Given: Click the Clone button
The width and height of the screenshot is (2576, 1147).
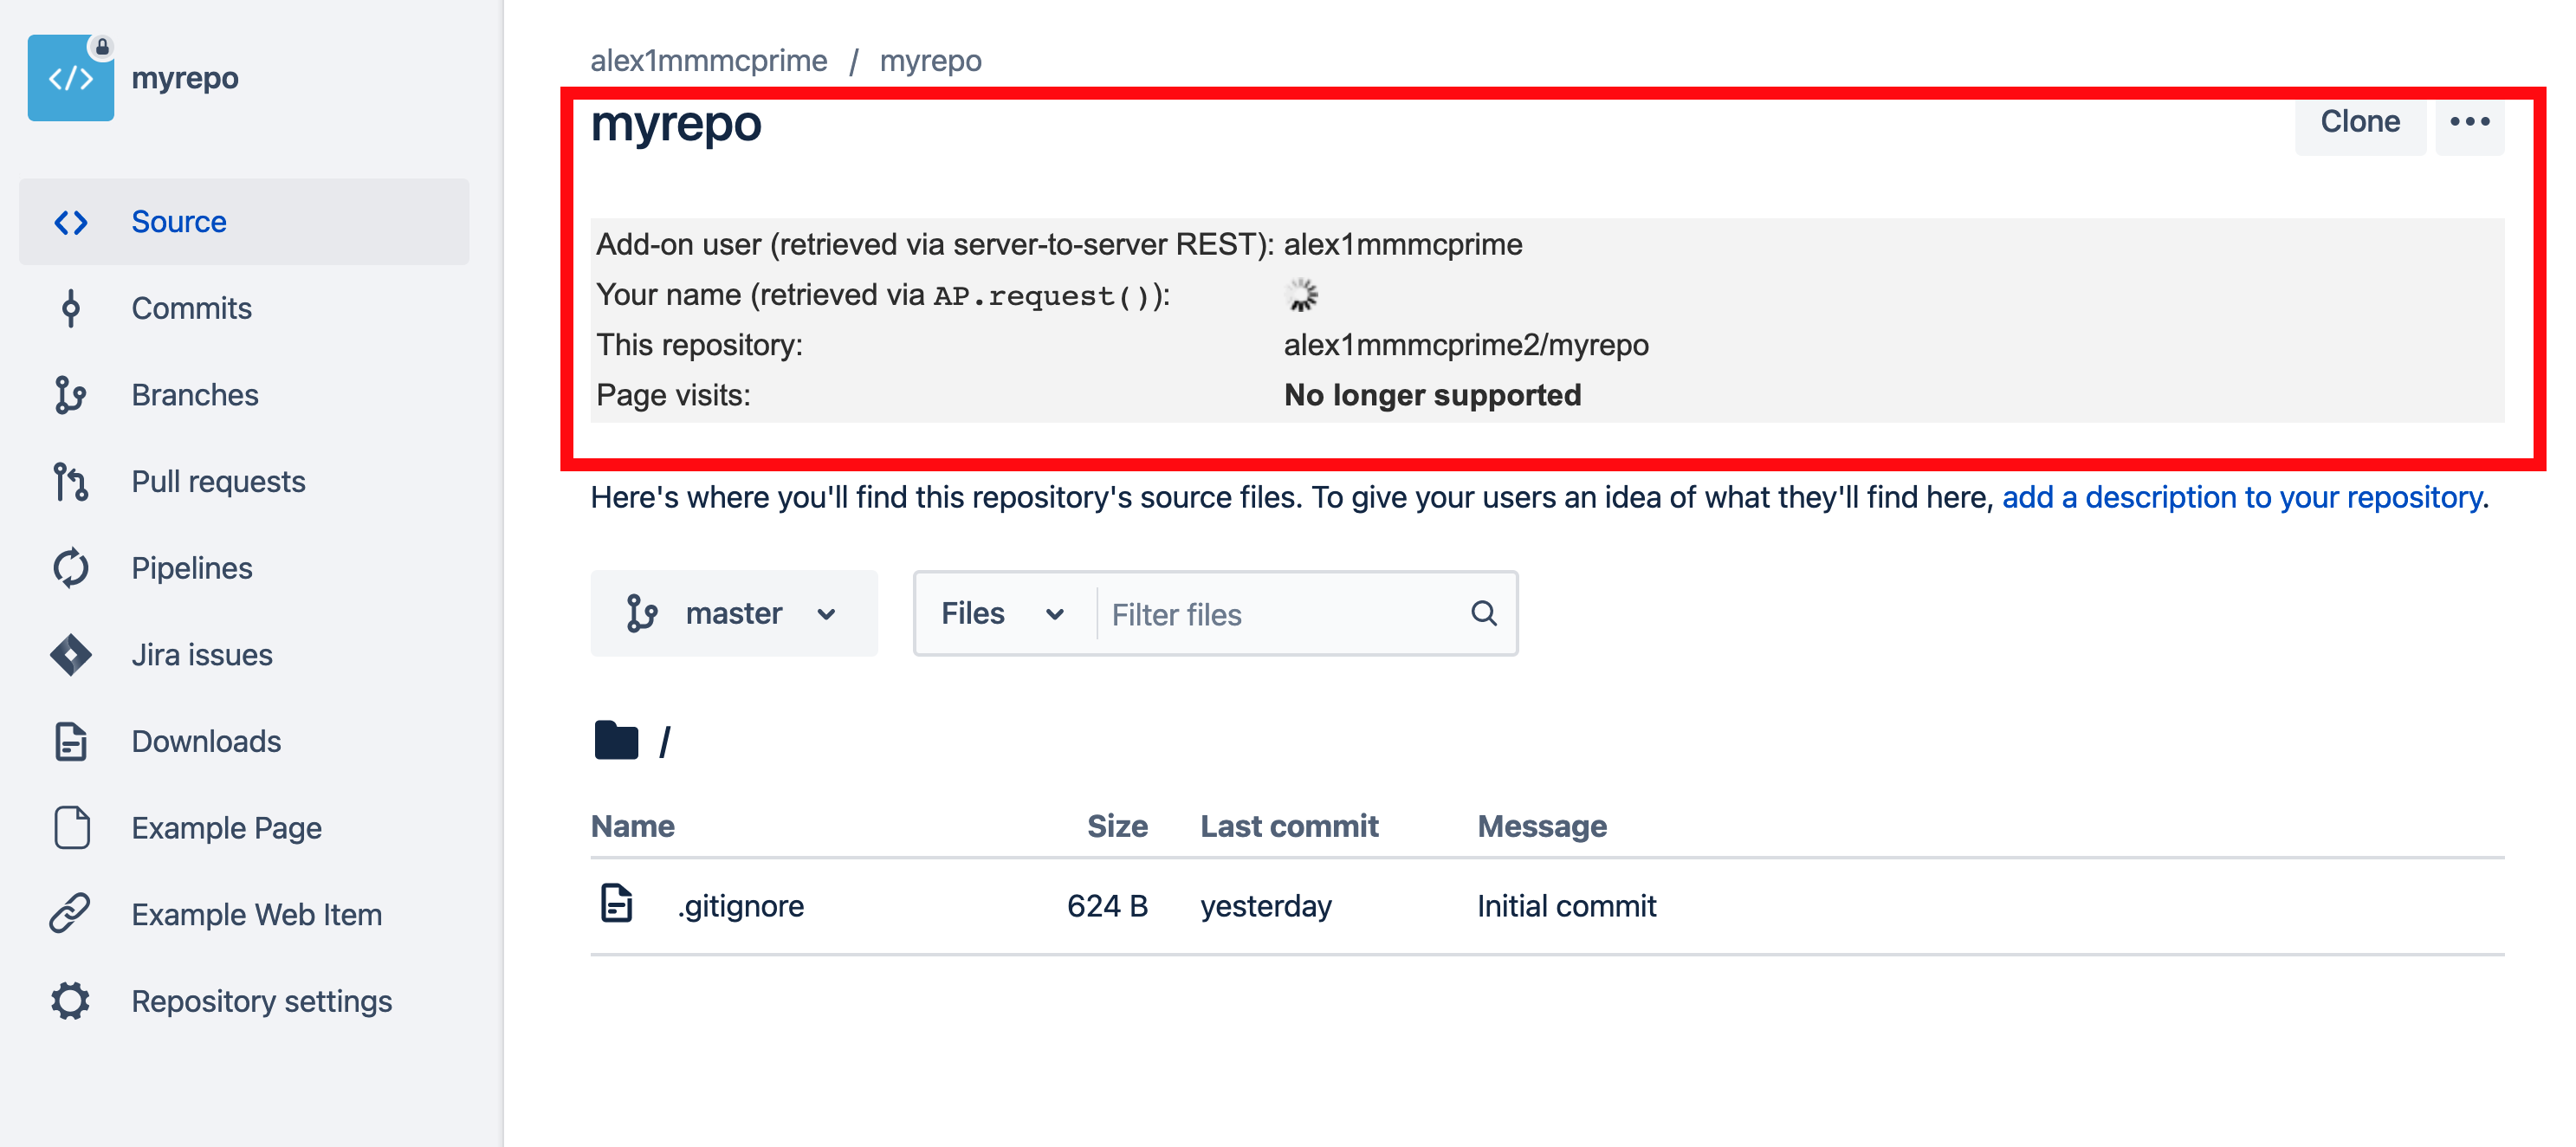Looking at the screenshot, I should point(2360,122).
